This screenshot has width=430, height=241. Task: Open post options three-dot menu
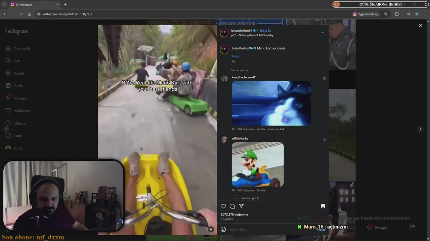coord(322,33)
